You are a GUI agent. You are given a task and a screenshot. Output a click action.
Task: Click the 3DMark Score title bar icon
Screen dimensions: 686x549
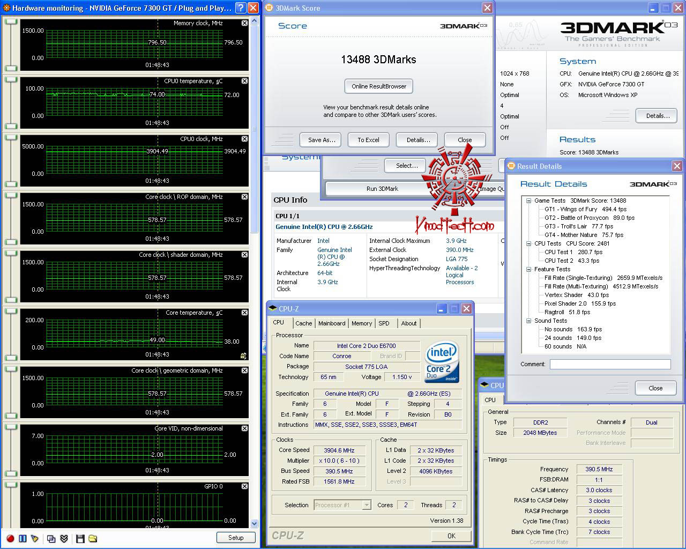270,8
